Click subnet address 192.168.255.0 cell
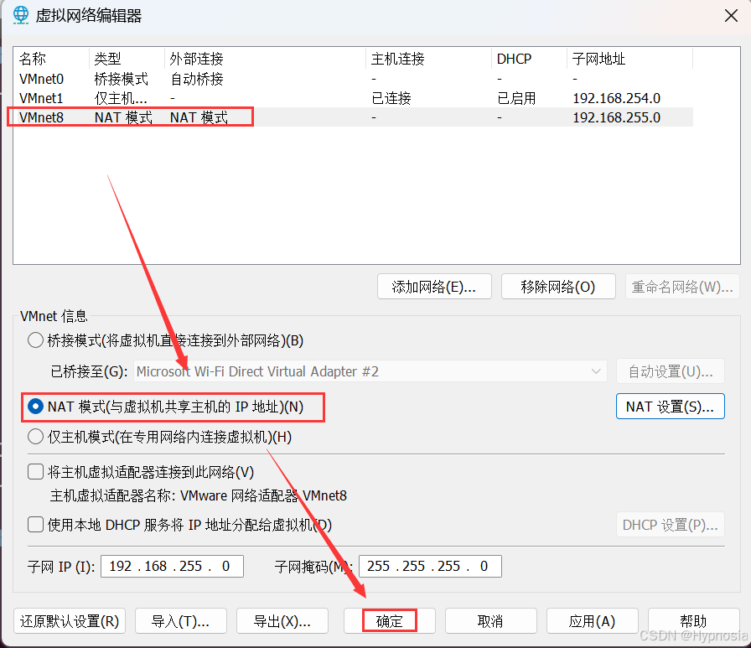 tap(616, 117)
